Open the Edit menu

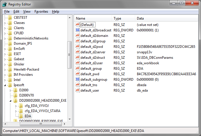click(x=16, y=12)
